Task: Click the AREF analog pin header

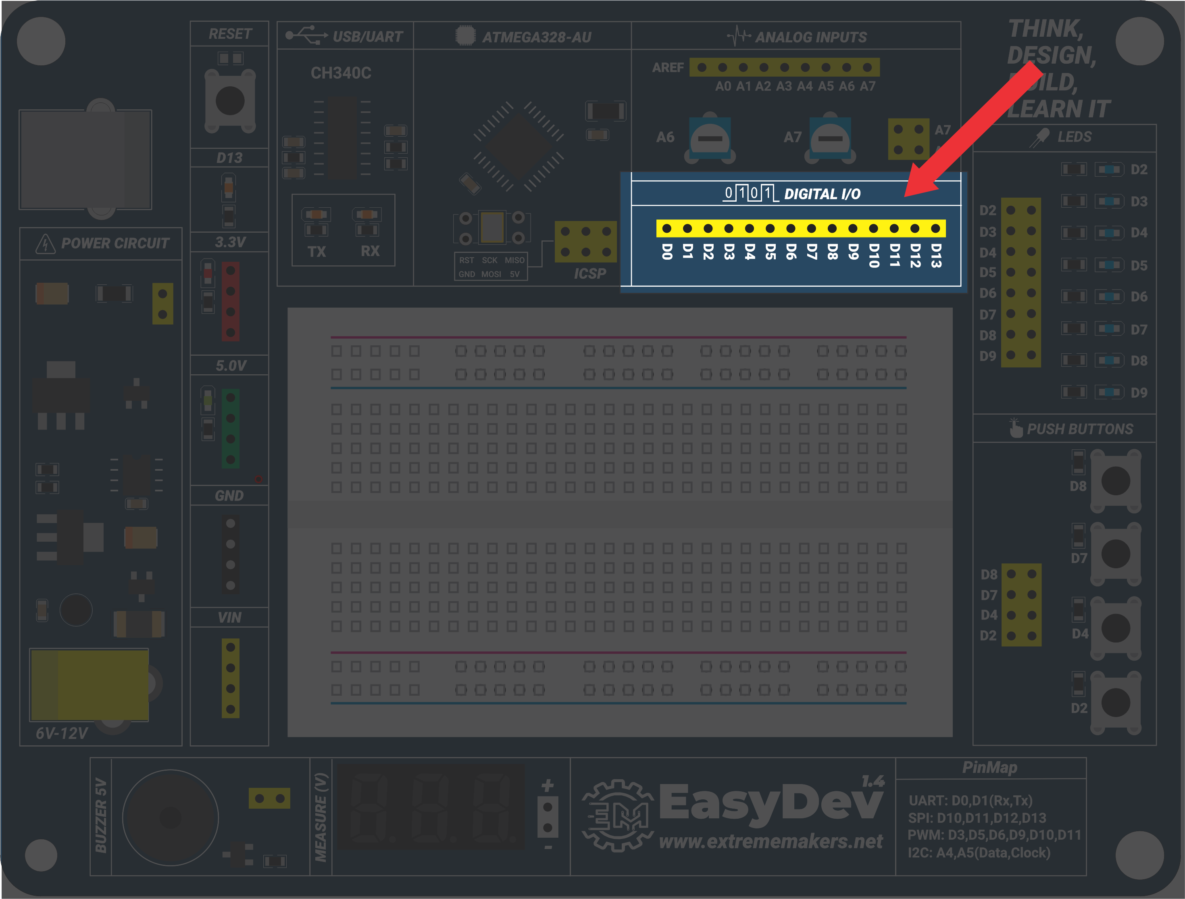Action: [784, 67]
